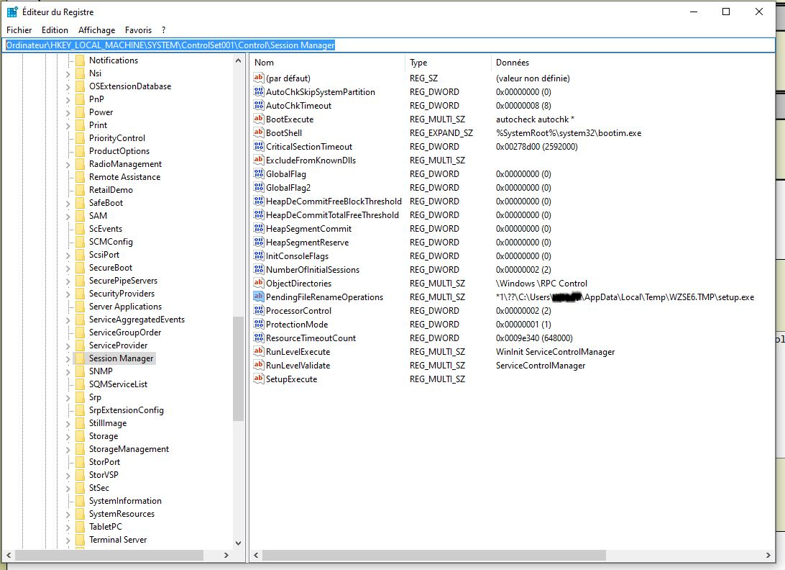This screenshot has height=570, width=785.
Task: Sort values by the Type column header
Action: pos(448,62)
